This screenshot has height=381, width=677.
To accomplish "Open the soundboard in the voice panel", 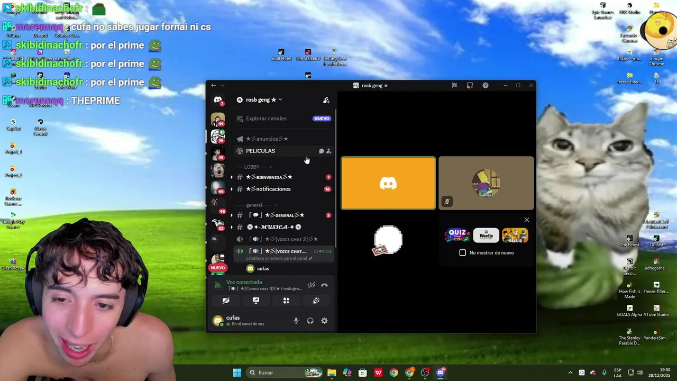I will [316, 301].
